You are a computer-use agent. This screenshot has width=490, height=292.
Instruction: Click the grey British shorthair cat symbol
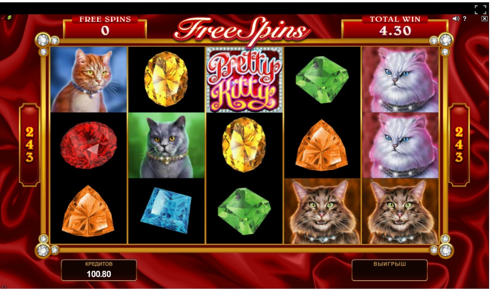(x=166, y=146)
